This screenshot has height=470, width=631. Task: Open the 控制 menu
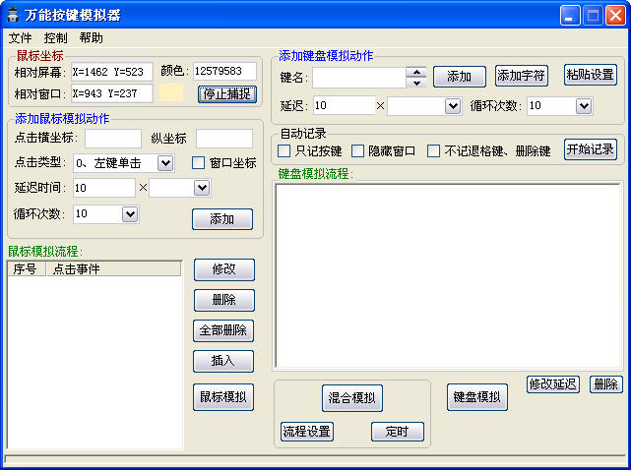pyautogui.click(x=55, y=37)
